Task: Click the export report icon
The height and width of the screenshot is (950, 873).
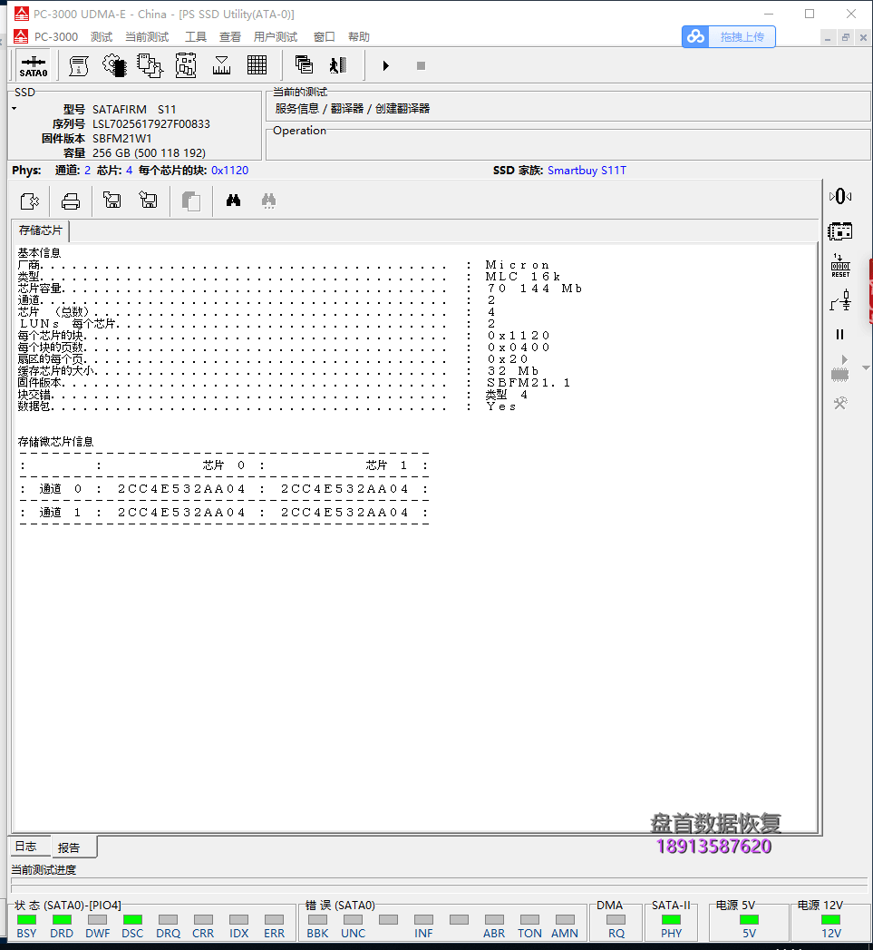Action: point(30,201)
